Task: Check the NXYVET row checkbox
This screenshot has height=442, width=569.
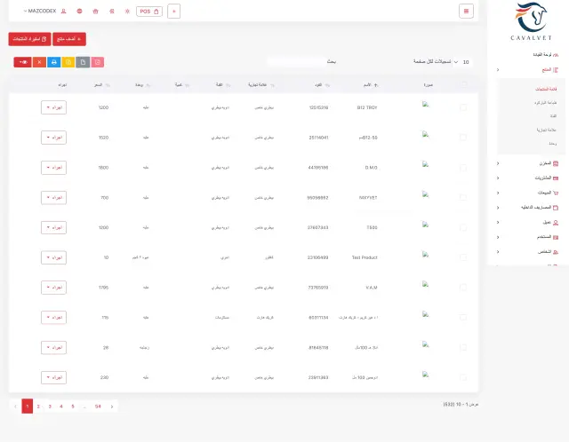Action: point(463,197)
